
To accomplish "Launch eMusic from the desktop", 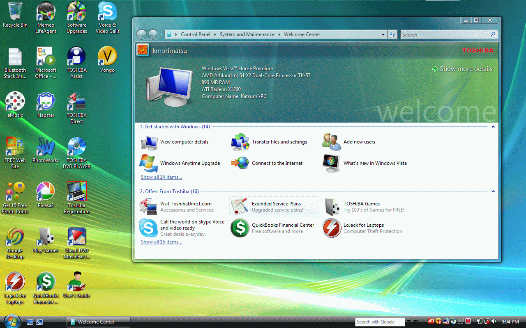I will (15, 105).
